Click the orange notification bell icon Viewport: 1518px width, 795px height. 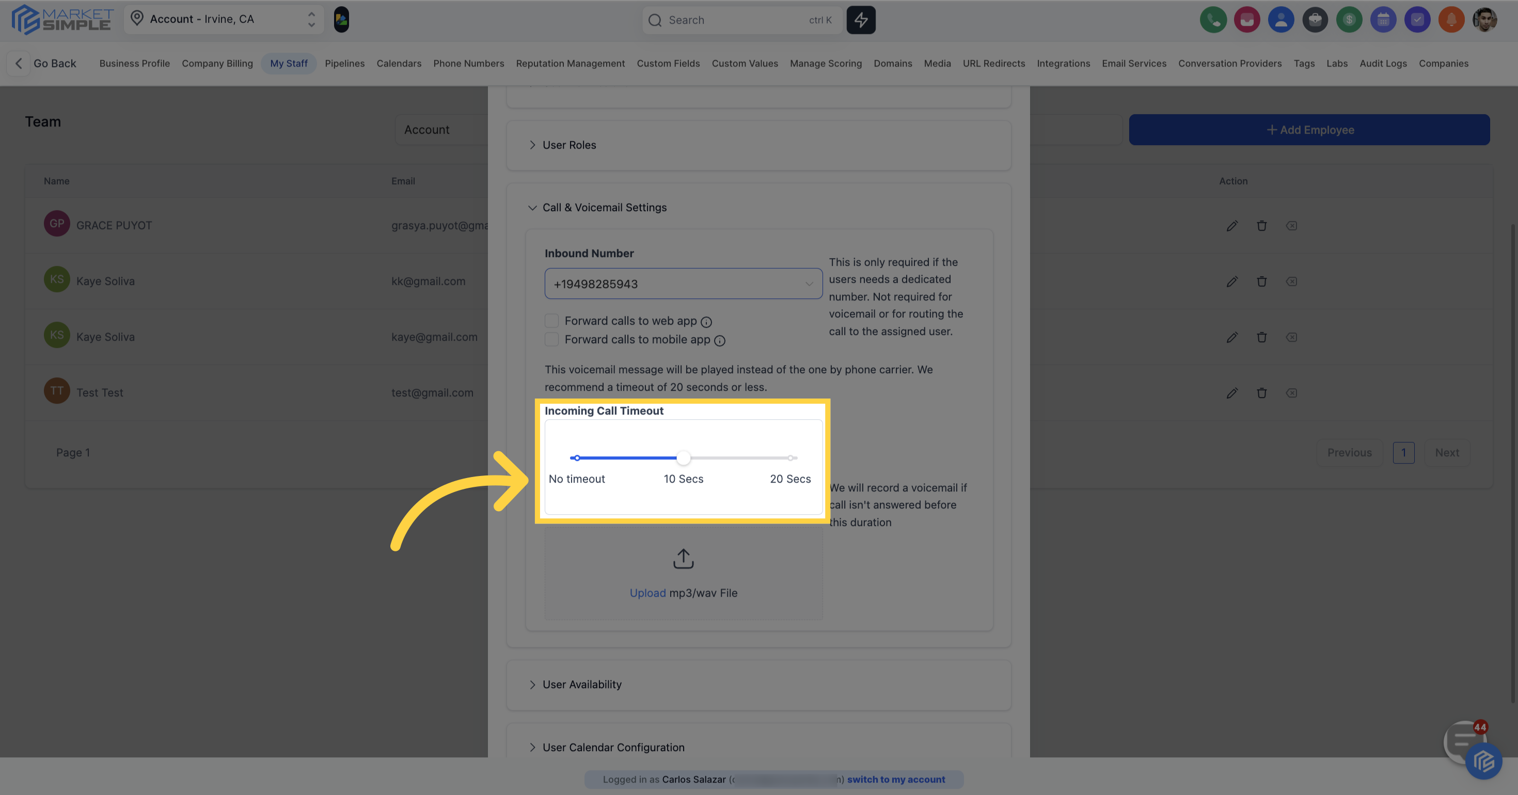[x=1451, y=20]
